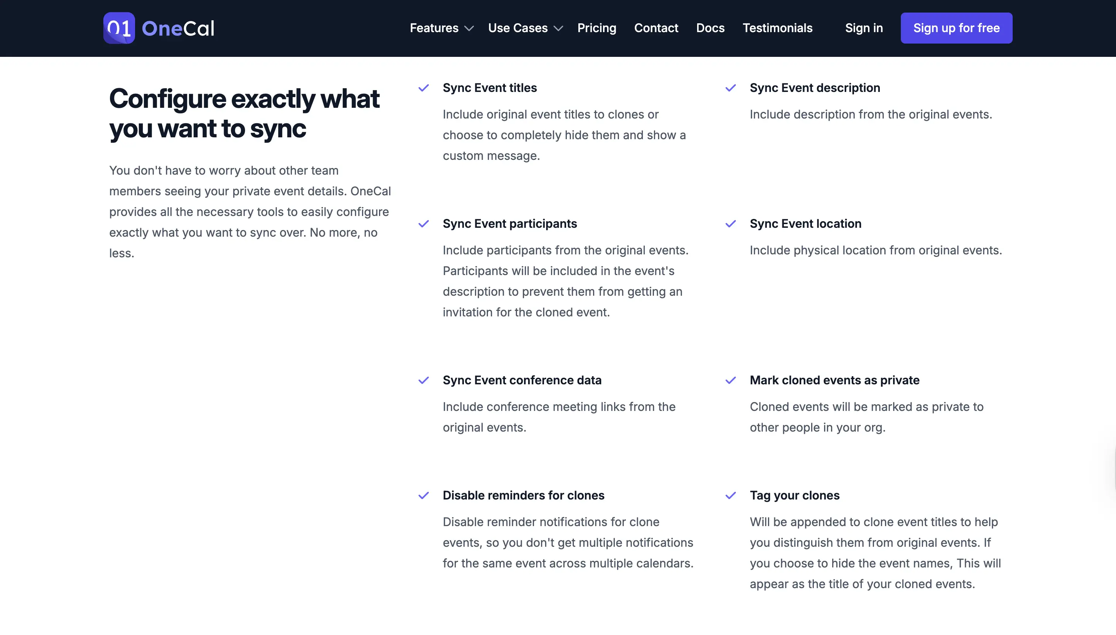Viewport: 1116px width, 635px height.
Task: Click the checkmark beside Sync Event description
Action: 731,88
